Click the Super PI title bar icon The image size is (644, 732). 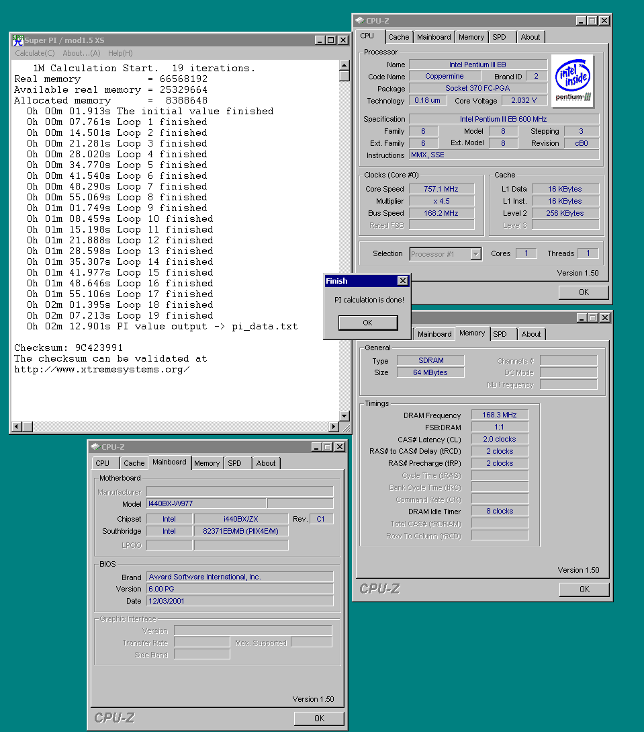point(17,40)
